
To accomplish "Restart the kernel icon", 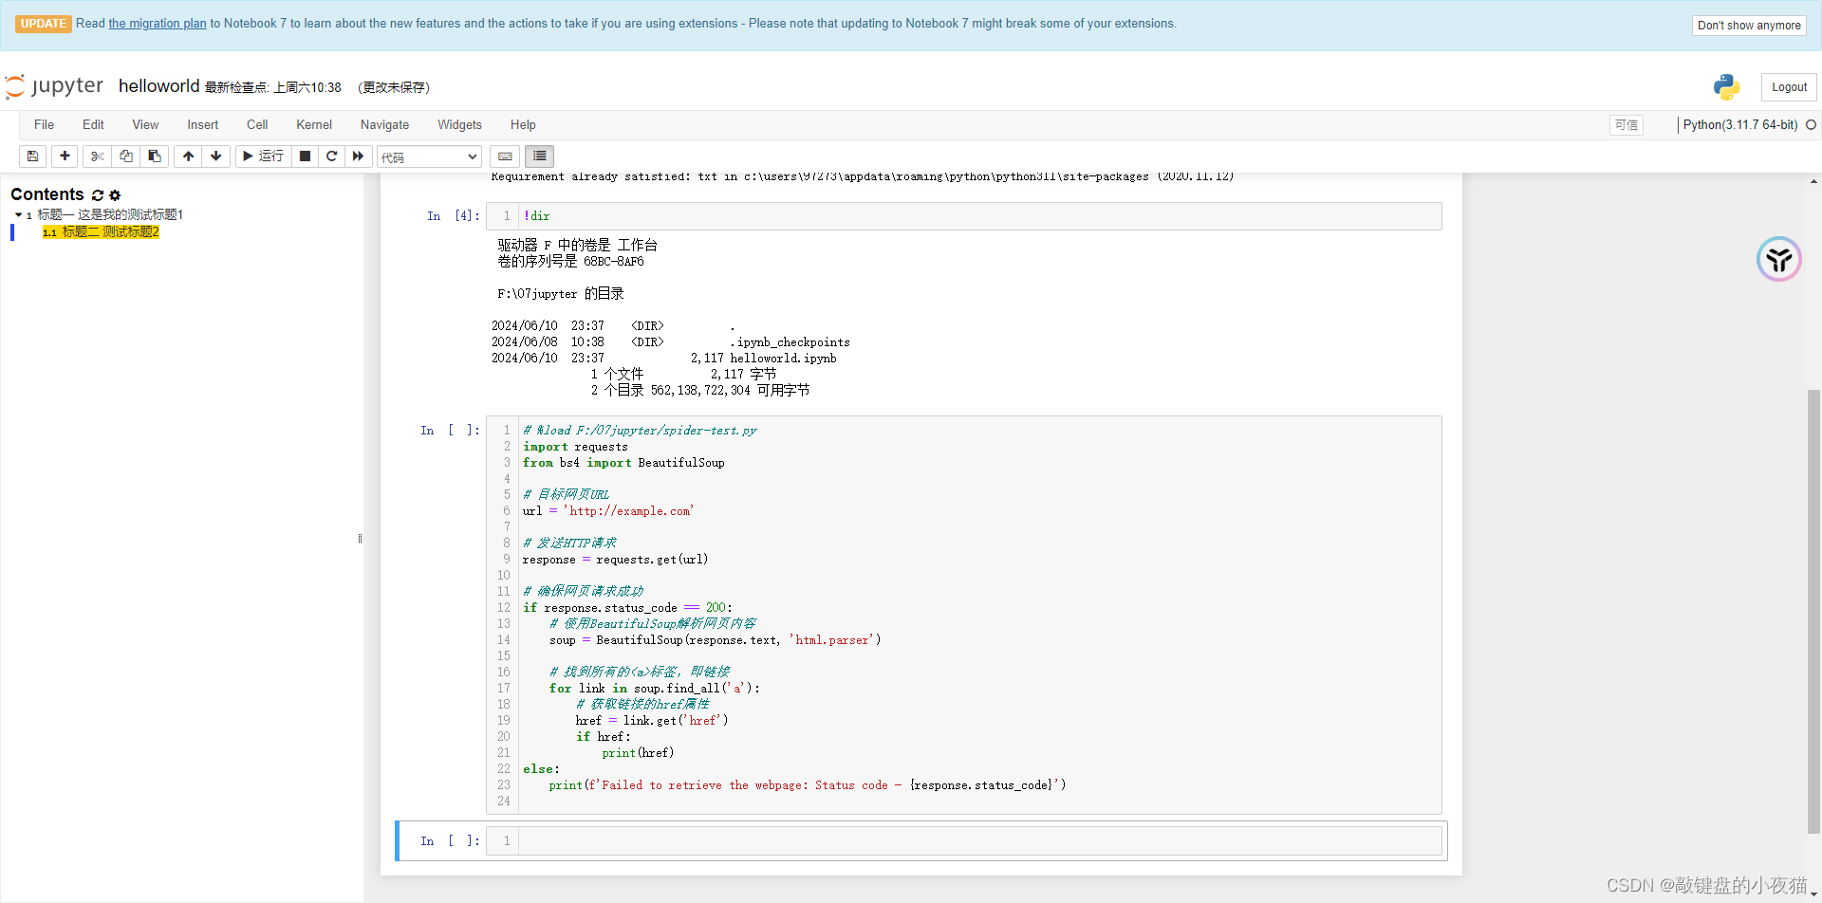I will click(331, 157).
